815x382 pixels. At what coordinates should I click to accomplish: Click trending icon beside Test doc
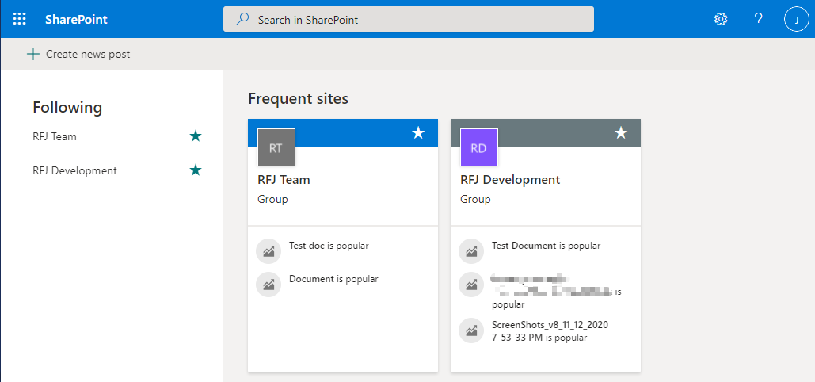pyautogui.click(x=268, y=251)
